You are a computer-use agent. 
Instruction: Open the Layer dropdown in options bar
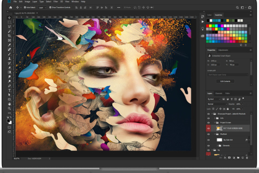(42, 7)
